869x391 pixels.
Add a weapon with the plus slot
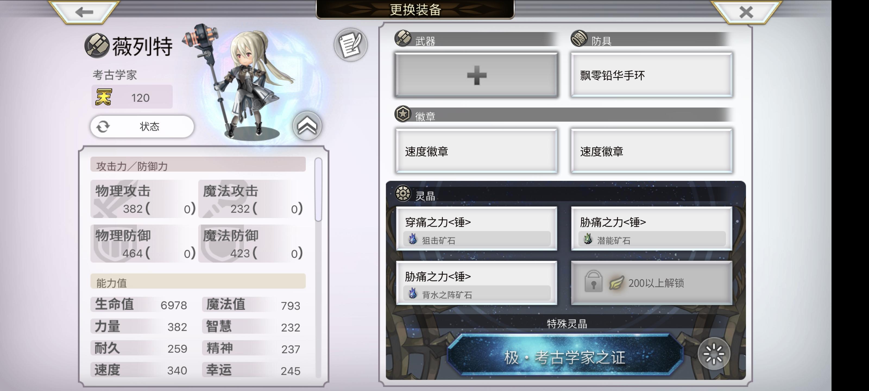[x=476, y=75]
